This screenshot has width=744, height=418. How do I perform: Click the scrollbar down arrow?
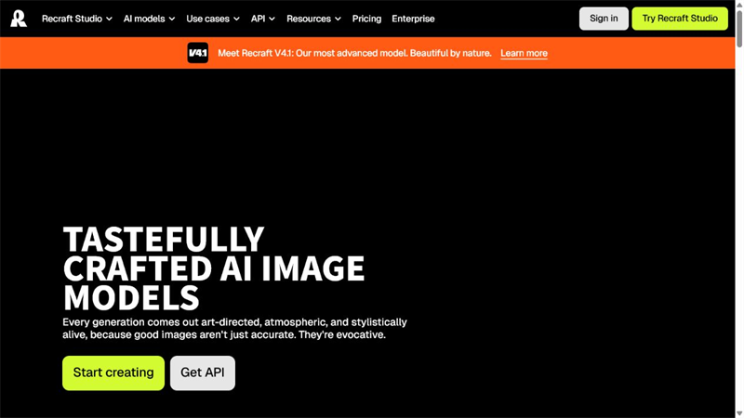point(739,413)
